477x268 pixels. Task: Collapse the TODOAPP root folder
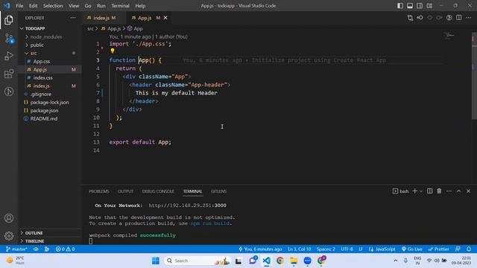point(50,28)
